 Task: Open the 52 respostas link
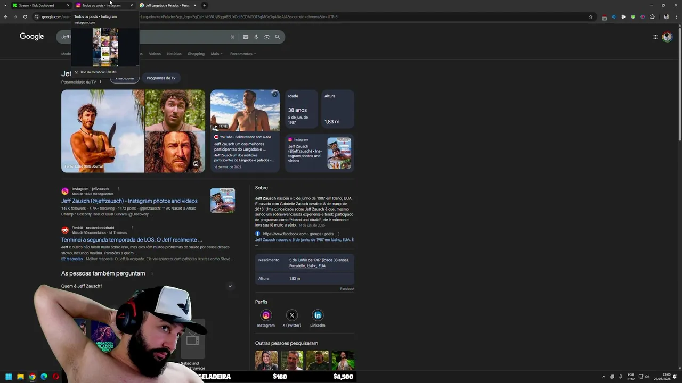tap(72, 259)
